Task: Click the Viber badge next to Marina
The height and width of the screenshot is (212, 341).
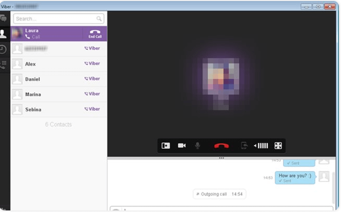Action: point(92,94)
